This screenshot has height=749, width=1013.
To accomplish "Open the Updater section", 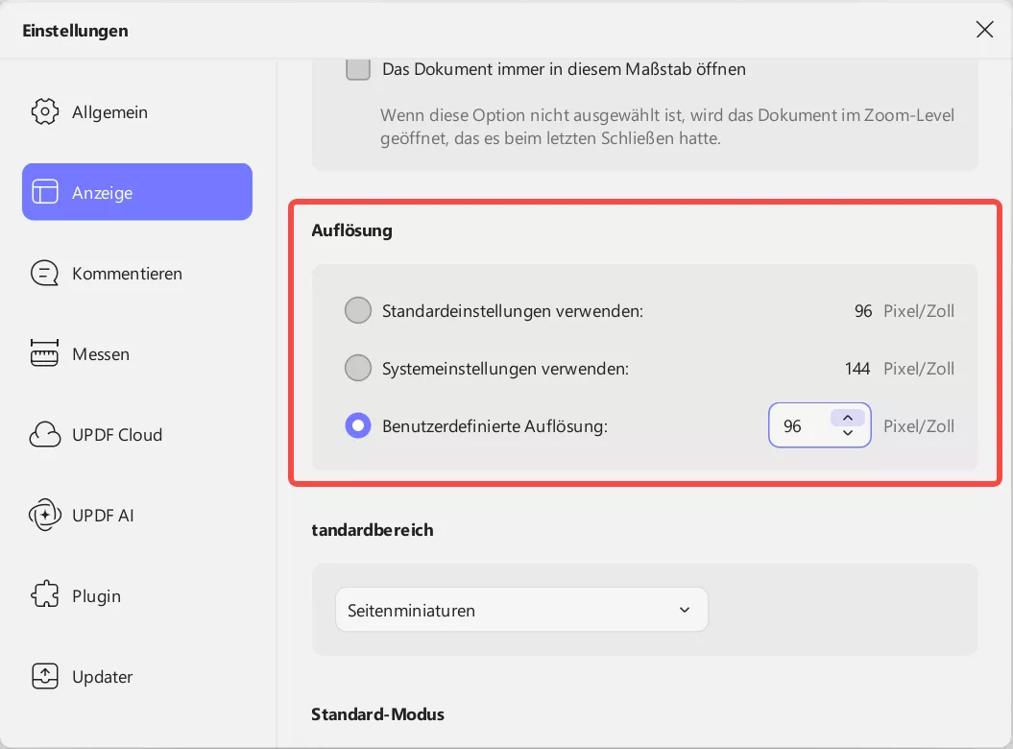I will coord(102,676).
